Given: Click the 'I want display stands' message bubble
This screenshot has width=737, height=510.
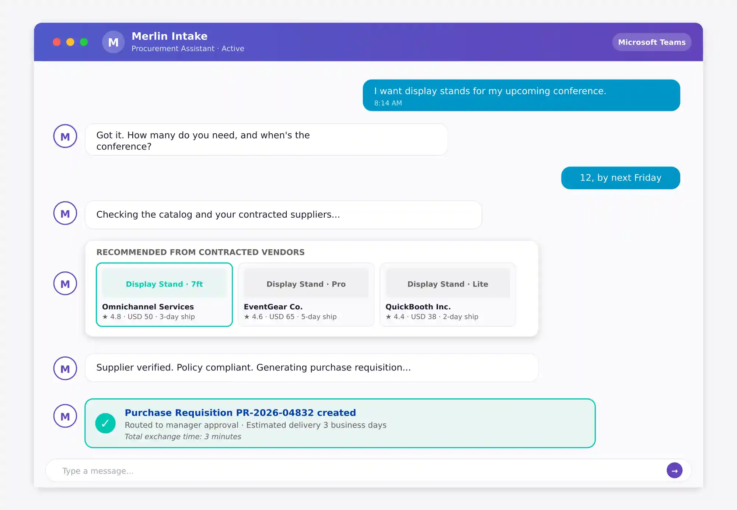Looking at the screenshot, I should (x=521, y=95).
